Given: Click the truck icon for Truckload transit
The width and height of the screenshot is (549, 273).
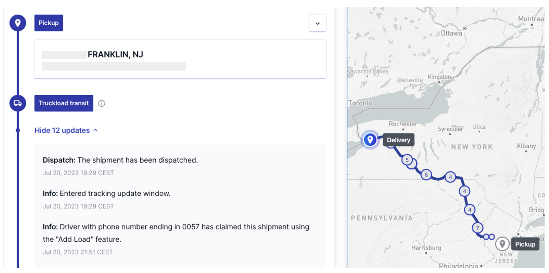Looking at the screenshot, I should coord(18,103).
